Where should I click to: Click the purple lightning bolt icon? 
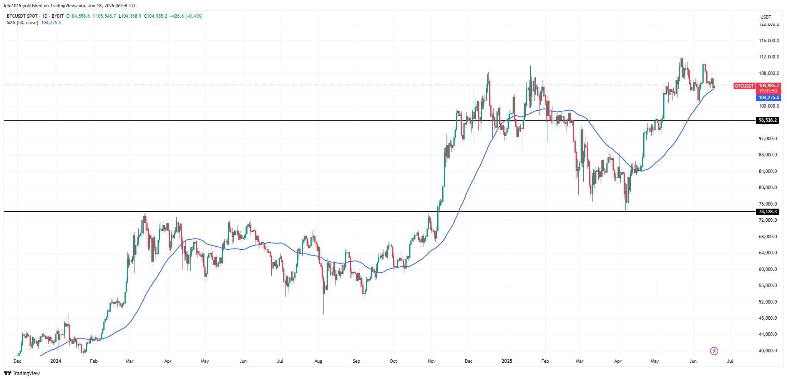click(714, 351)
